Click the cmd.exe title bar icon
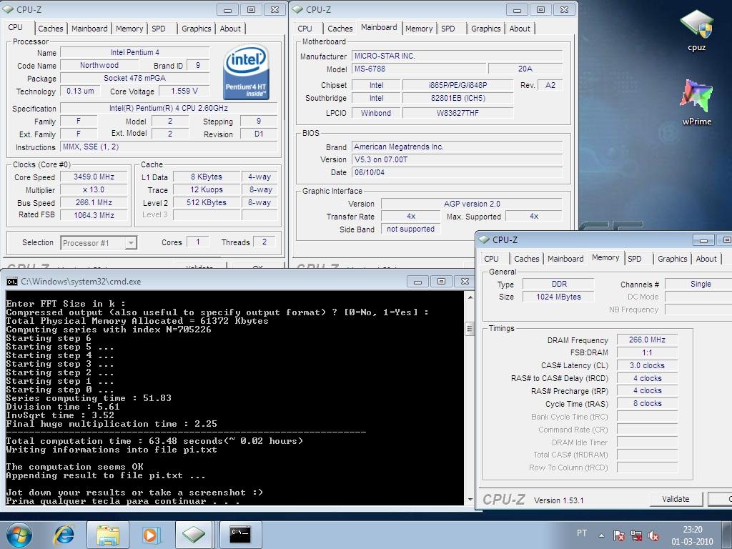The image size is (732, 549). [11, 282]
